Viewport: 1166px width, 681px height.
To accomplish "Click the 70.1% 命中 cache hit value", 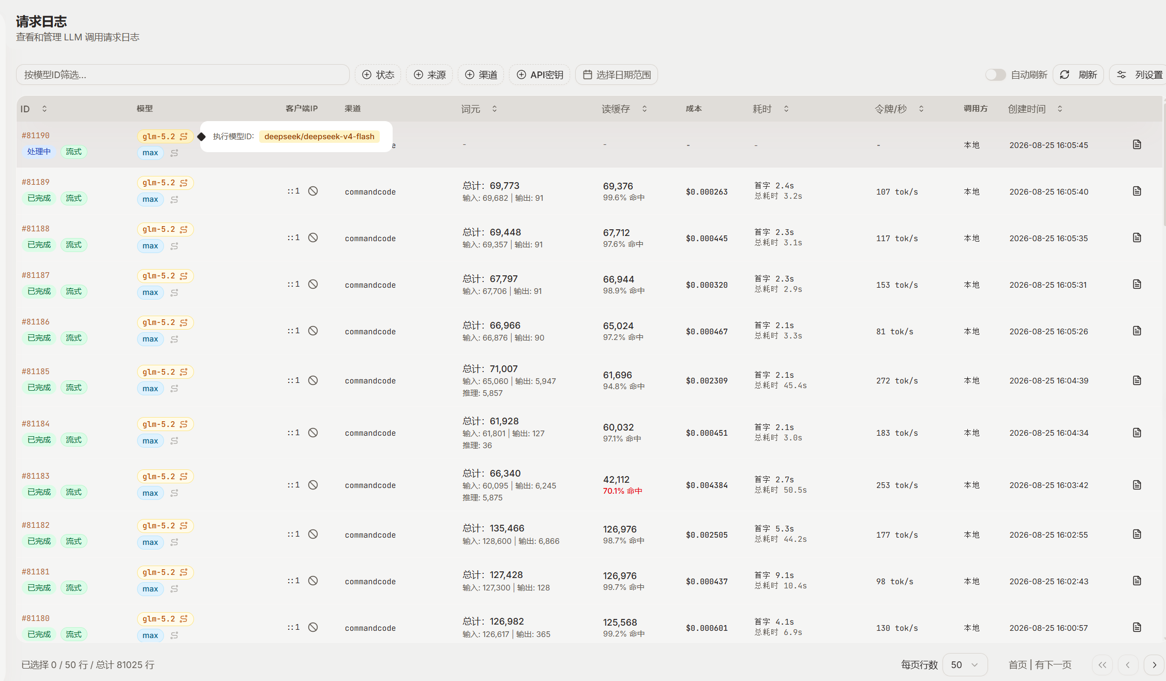I will [x=622, y=491].
